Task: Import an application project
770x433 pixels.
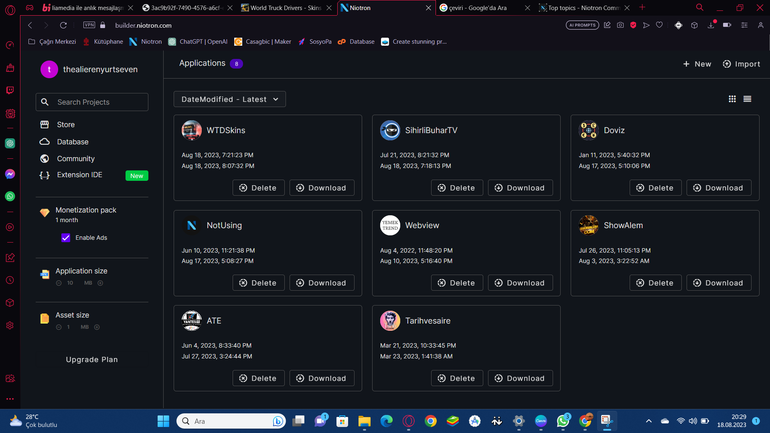Action: tap(741, 64)
